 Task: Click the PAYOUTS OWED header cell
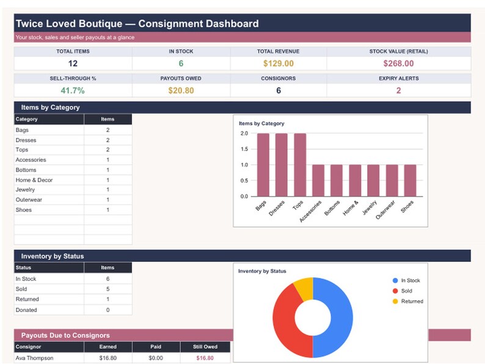click(181, 79)
